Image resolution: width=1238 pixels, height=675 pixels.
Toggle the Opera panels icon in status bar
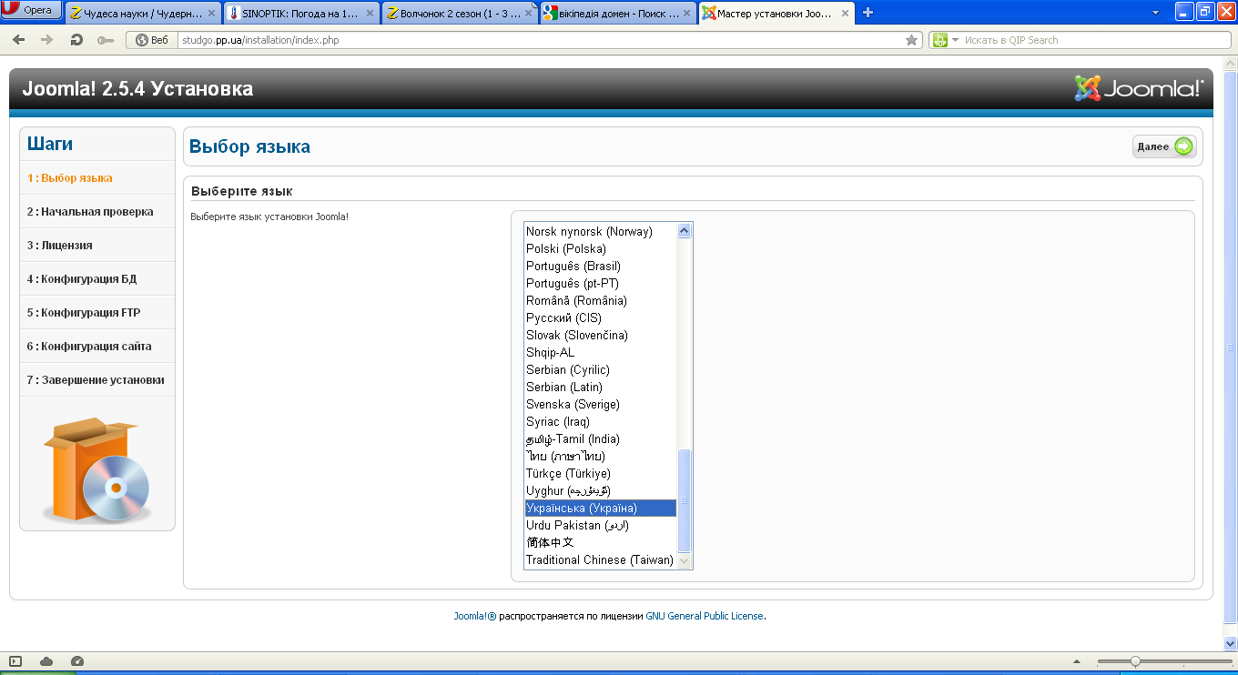coord(16,661)
